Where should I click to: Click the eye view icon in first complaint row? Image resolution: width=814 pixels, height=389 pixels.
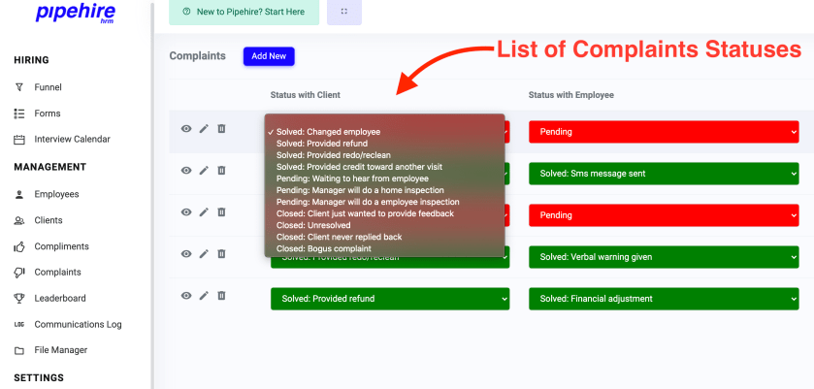(x=186, y=129)
